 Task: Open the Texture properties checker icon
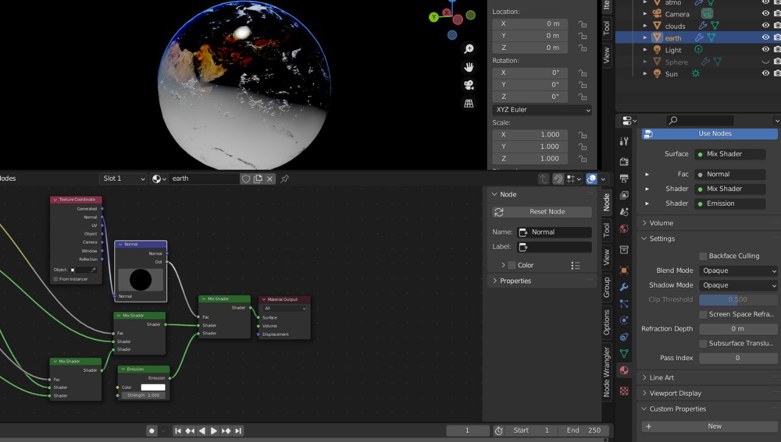pos(624,391)
